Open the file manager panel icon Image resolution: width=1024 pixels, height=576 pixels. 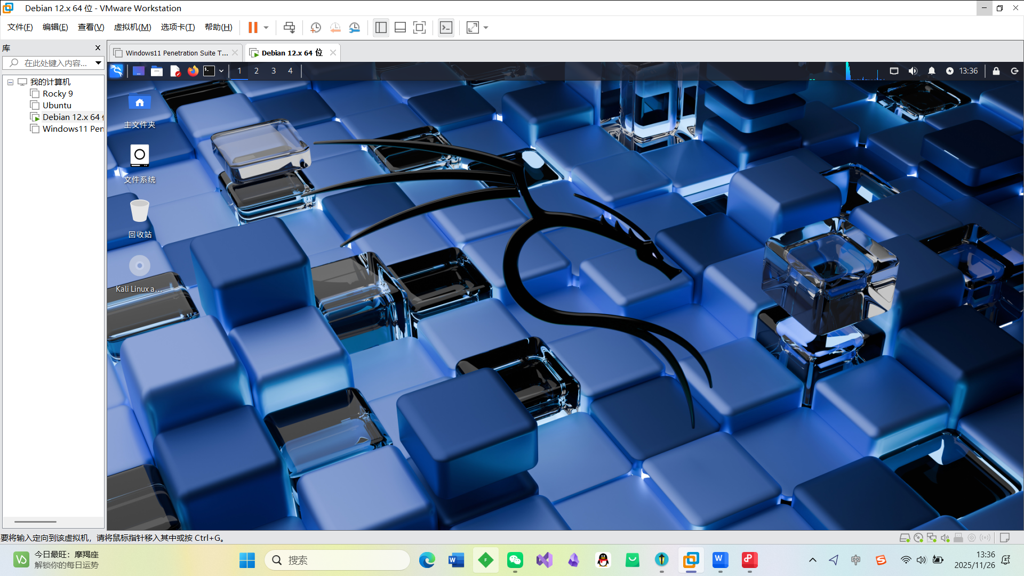[157, 71]
